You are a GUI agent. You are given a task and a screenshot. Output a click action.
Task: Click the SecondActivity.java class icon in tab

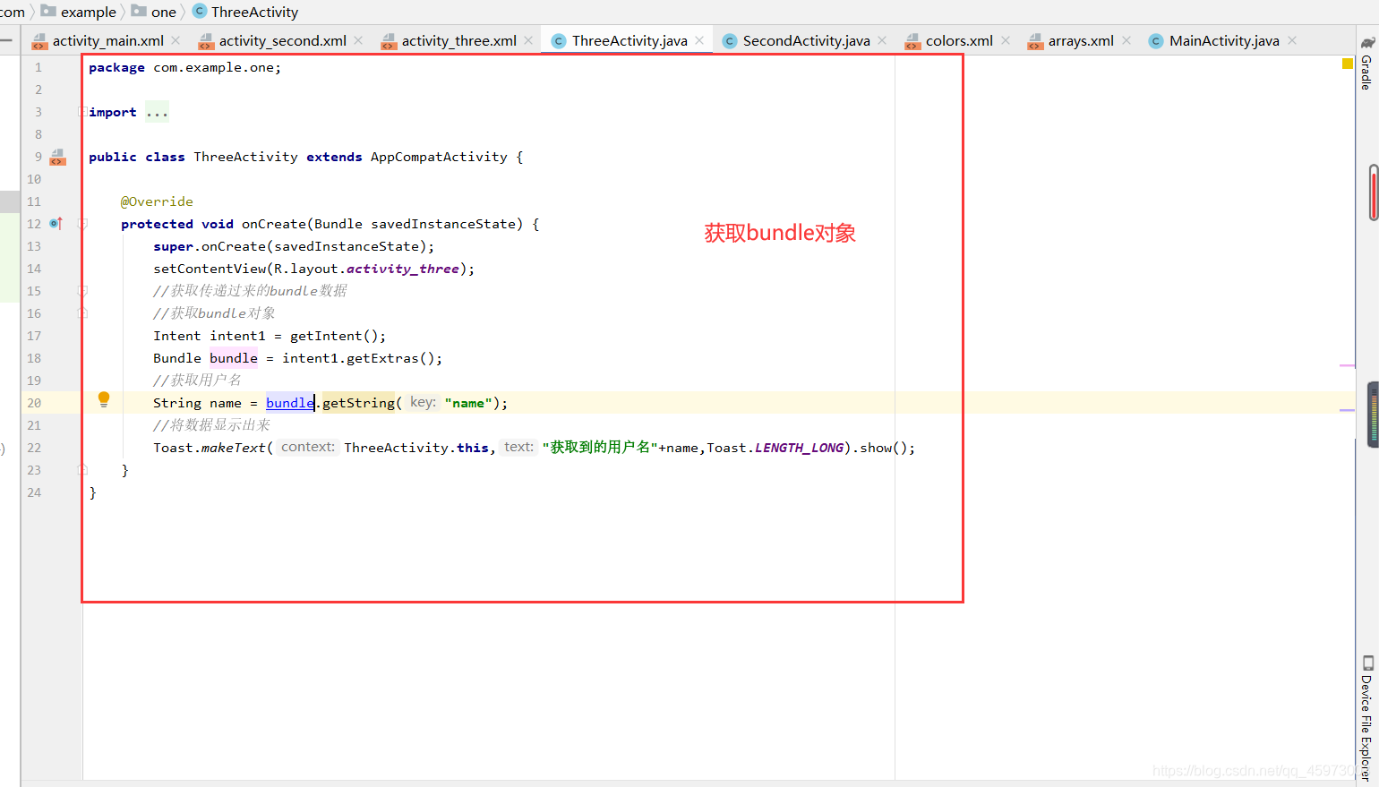[730, 41]
